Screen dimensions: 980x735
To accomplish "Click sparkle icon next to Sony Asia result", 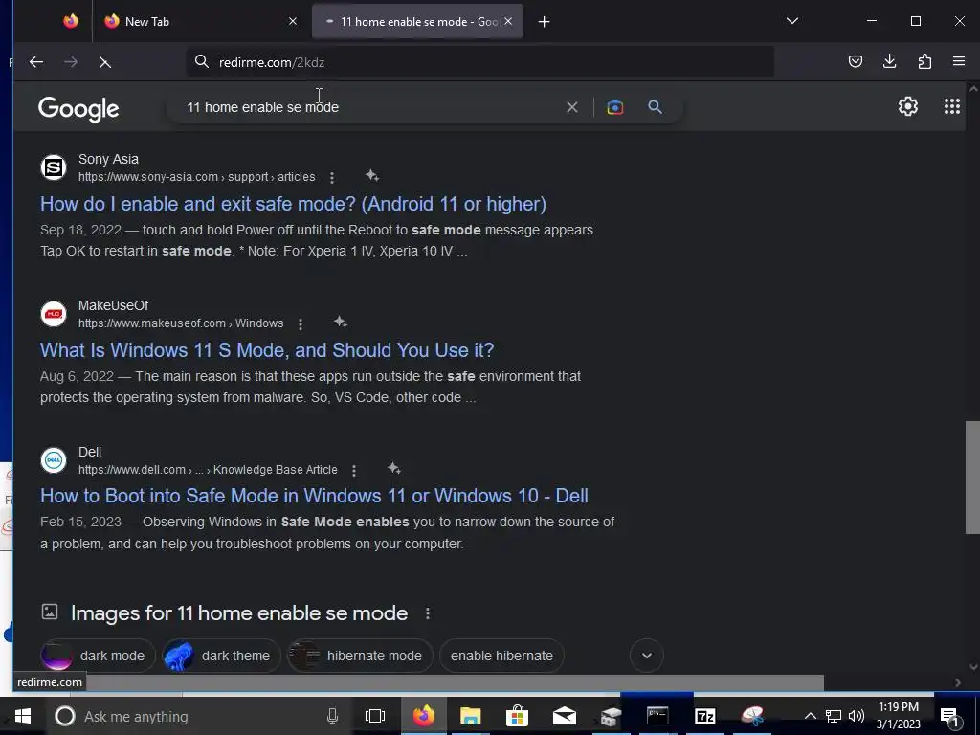I will 372,176.
